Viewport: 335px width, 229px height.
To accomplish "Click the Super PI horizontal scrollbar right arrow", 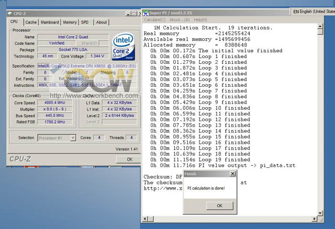I will pyautogui.click(x=315, y=219).
